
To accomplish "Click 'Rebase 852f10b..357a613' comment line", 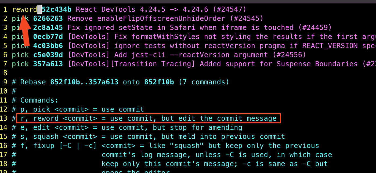I will (120, 82).
